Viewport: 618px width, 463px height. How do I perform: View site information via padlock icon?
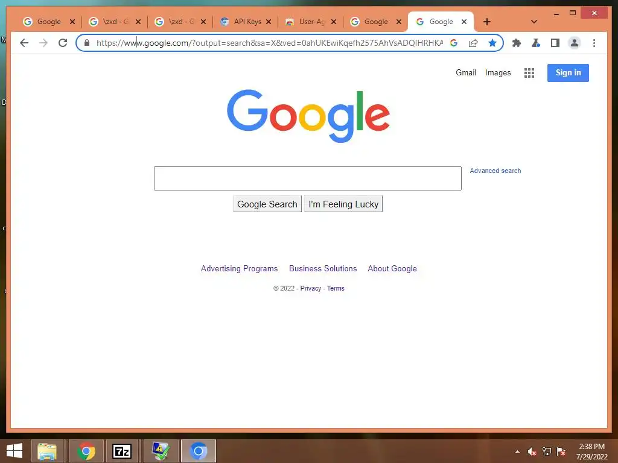(87, 43)
